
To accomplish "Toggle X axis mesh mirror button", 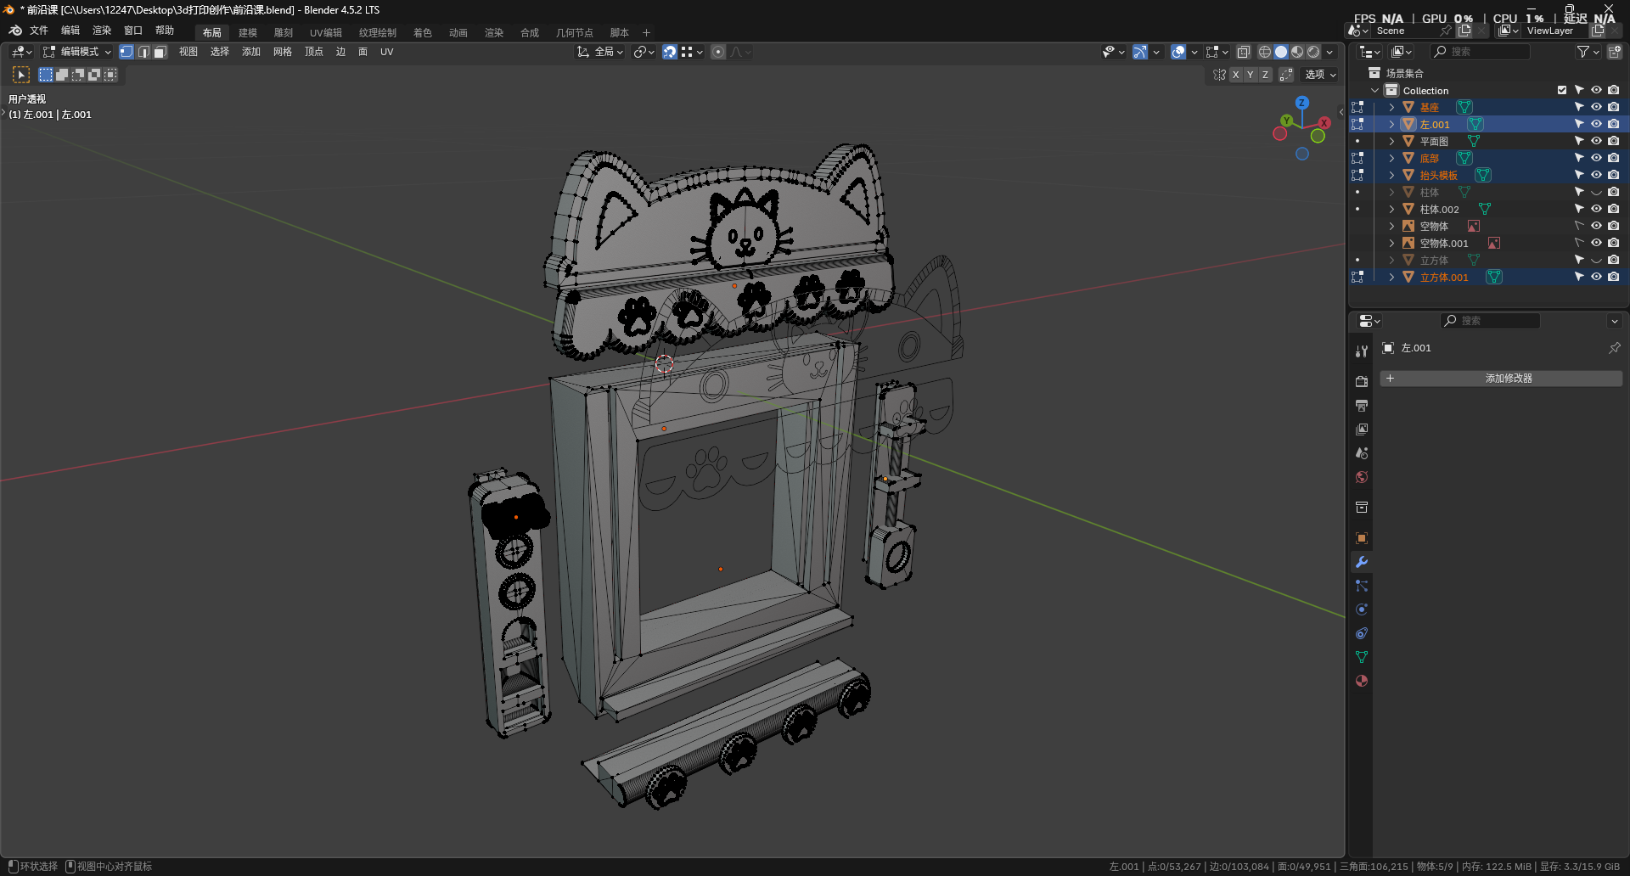I will 1236,75.
